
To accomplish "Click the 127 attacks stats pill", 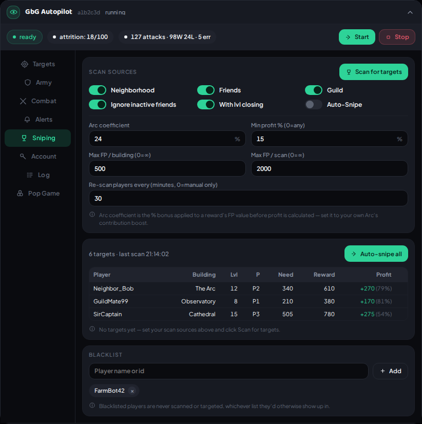I will (x=167, y=37).
